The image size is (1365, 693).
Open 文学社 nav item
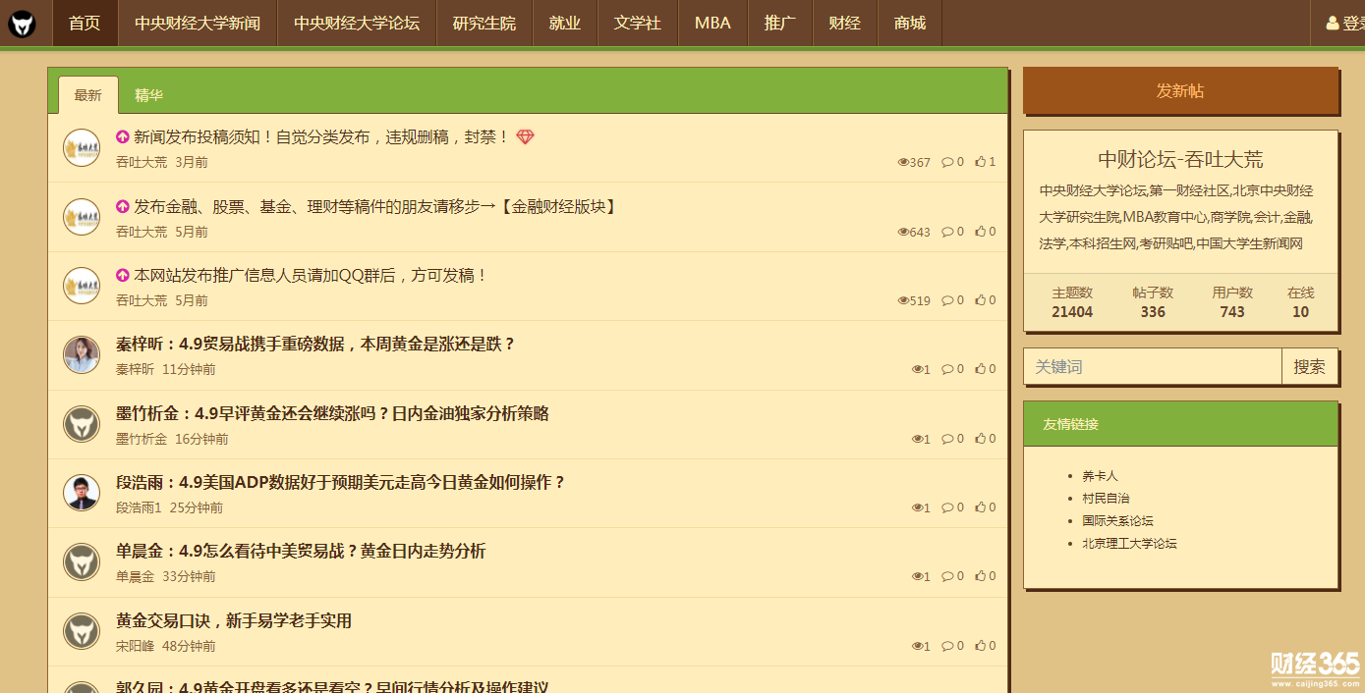tap(638, 23)
